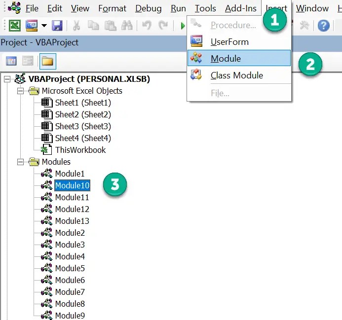
Task: Click the Redo arrow icon
Action: [x=163, y=26]
